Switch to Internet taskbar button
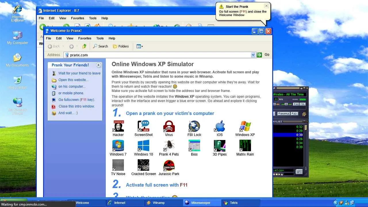This screenshot has width=368, height=207. [x=125, y=203]
